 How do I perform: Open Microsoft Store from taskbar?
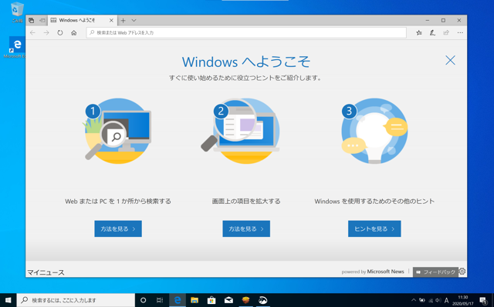(211, 300)
